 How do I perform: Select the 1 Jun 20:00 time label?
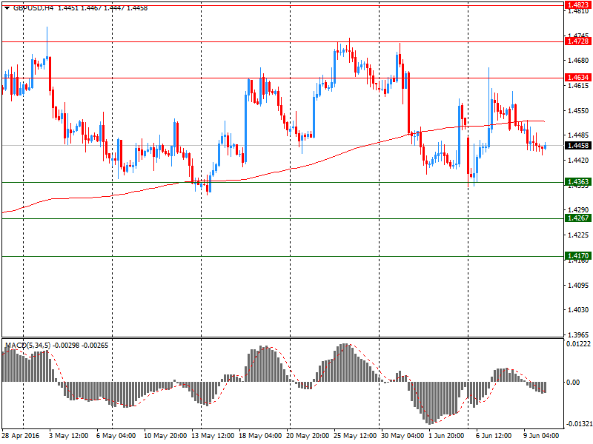446,436
